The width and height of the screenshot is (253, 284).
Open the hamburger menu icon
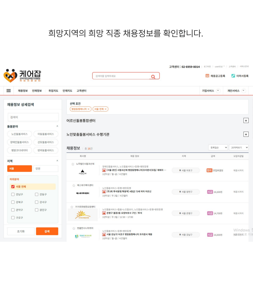tap(9, 91)
